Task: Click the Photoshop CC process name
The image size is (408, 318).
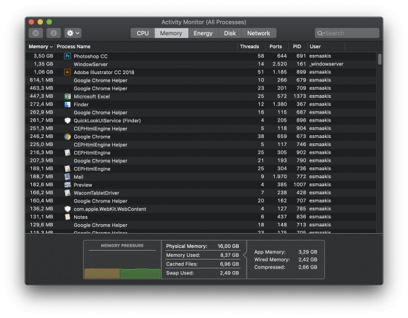Action: 90,56
